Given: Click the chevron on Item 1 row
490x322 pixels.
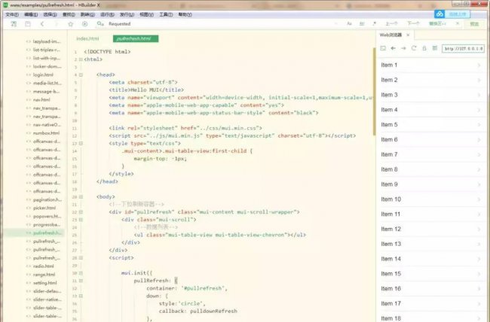Looking at the screenshot, I should (479, 65).
